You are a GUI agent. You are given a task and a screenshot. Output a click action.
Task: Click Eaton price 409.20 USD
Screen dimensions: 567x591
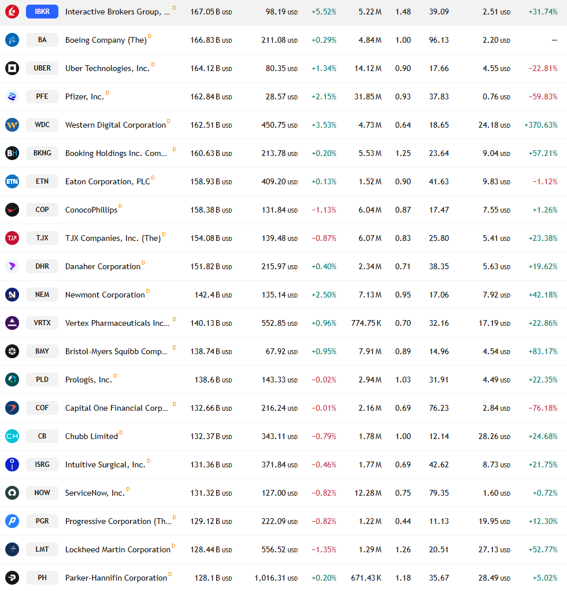[279, 181]
